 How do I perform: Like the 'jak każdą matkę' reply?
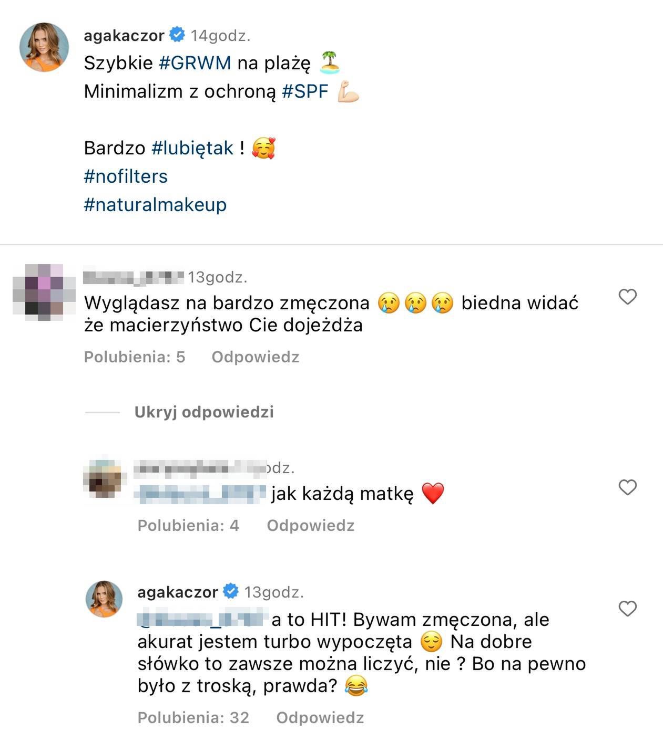627,487
